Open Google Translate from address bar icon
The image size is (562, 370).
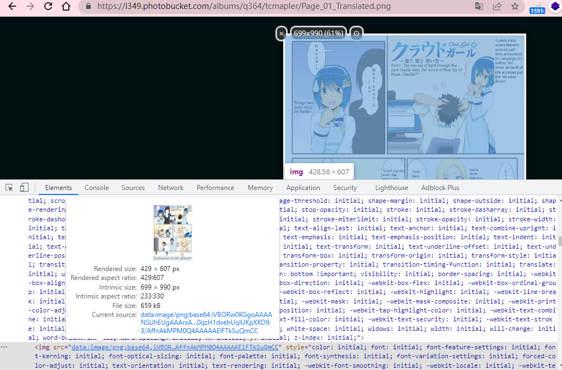[479, 7]
